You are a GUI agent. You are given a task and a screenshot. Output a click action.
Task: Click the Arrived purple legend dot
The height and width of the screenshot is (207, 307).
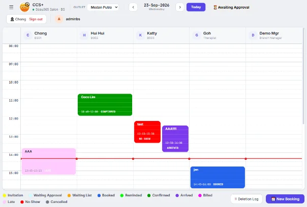click(177, 195)
